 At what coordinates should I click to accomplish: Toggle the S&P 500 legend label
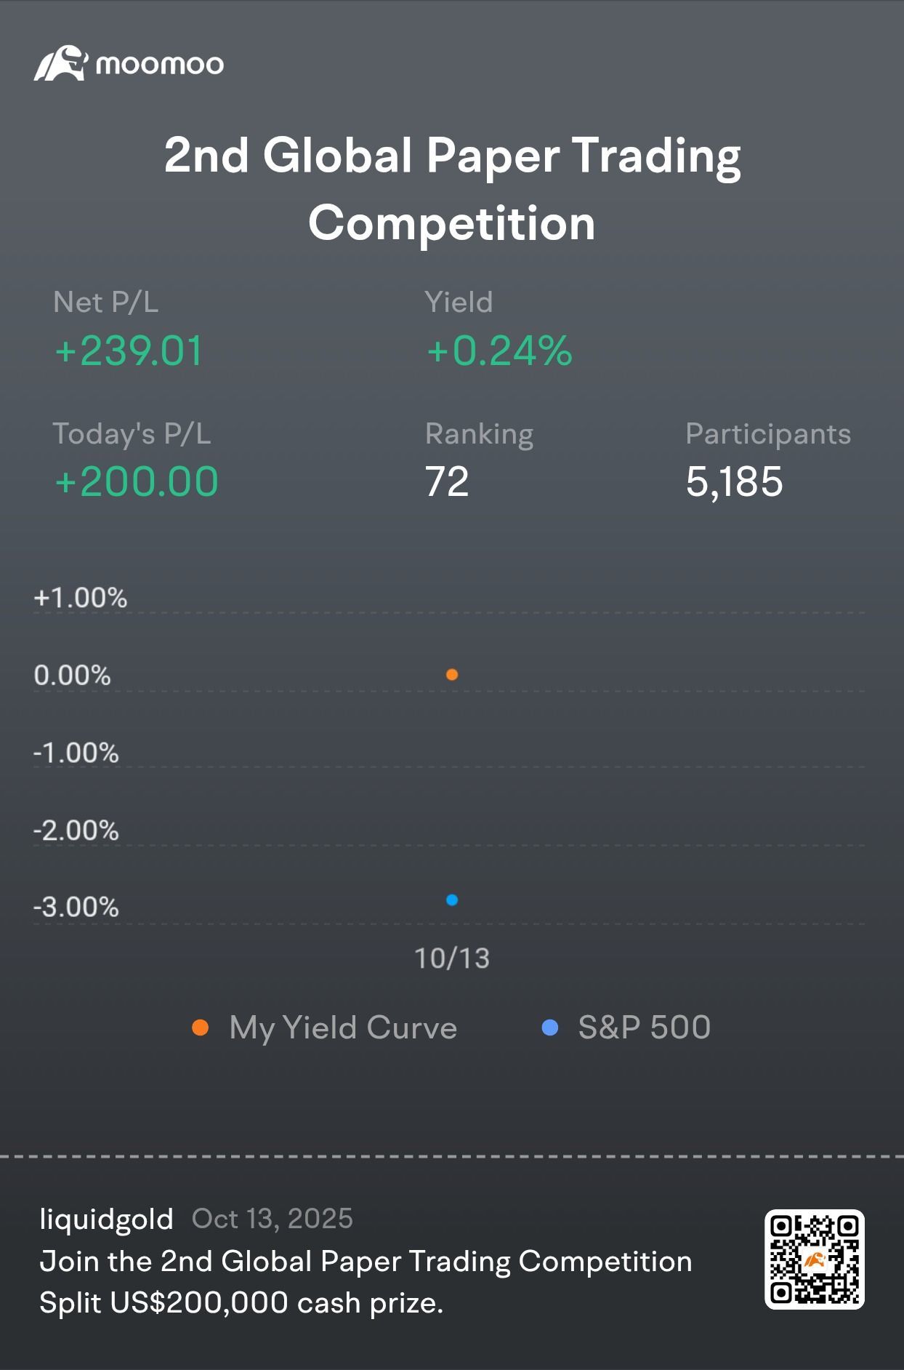[x=644, y=1027]
